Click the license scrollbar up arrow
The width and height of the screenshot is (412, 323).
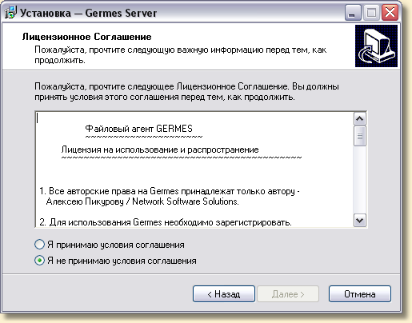360,119
